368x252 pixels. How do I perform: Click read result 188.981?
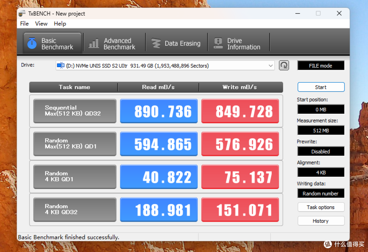[159, 209]
